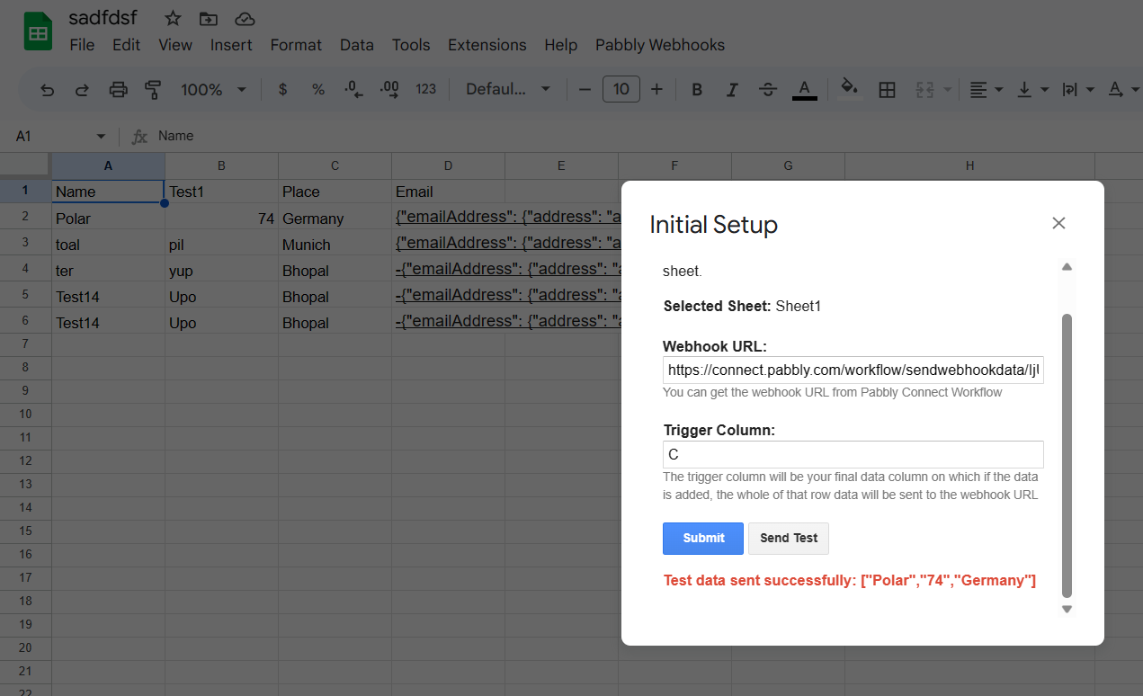The image size is (1143, 696).
Task: Open the borders tool
Action: click(x=887, y=89)
